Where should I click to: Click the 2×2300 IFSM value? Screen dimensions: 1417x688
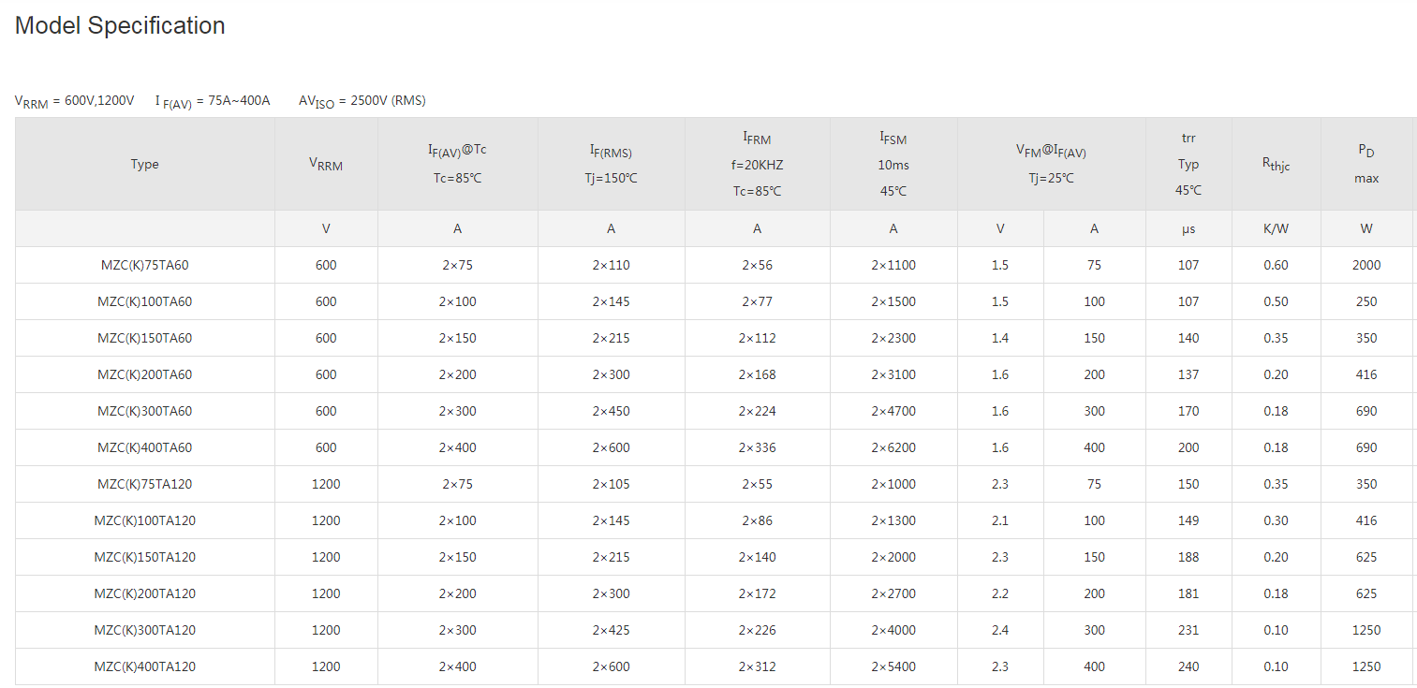[893, 338]
